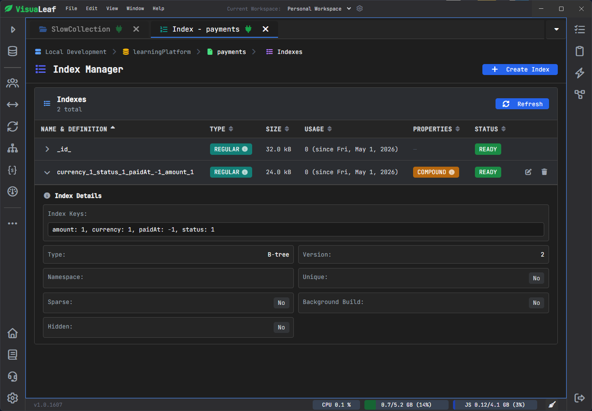Open the performance gauge sidebar icon

coord(13,191)
